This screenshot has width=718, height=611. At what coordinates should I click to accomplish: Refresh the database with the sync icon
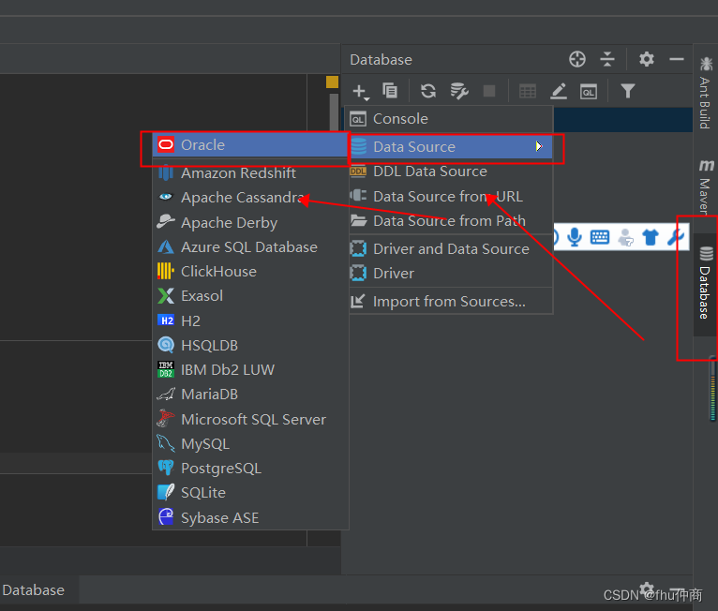[x=428, y=91]
